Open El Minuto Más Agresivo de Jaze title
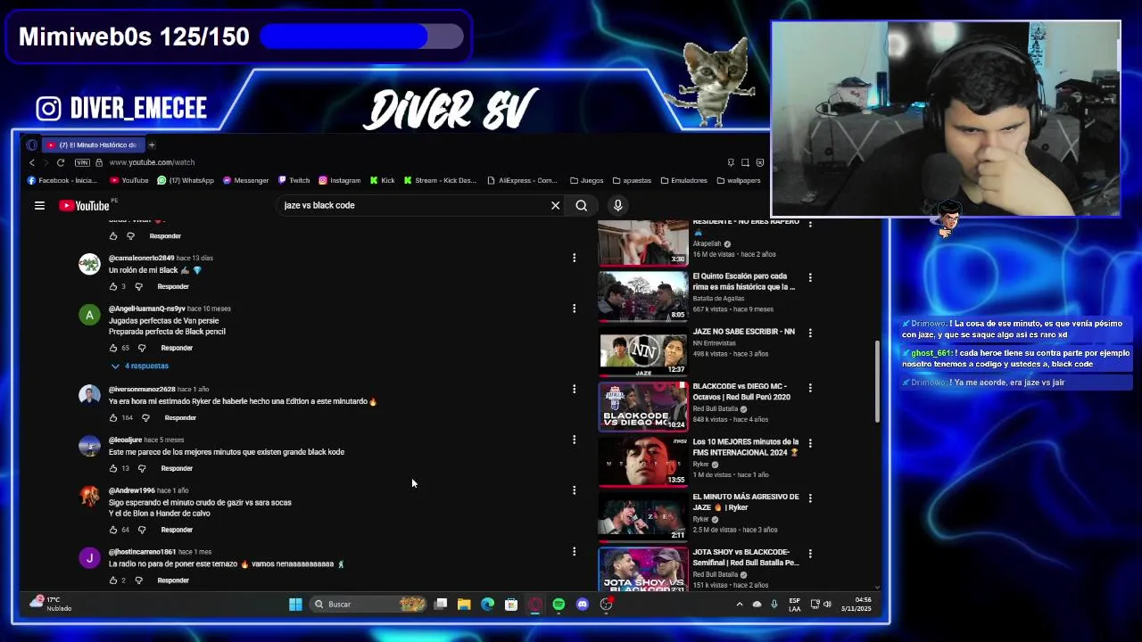Image resolution: width=1142 pixels, height=642 pixels. [746, 502]
